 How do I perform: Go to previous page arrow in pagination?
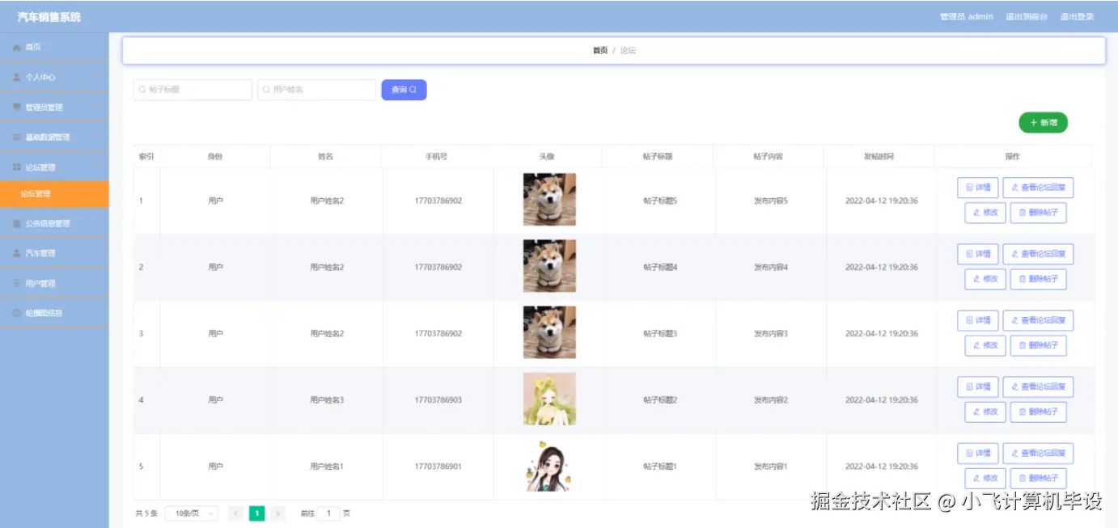pyautogui.click(x=236, y=513)
